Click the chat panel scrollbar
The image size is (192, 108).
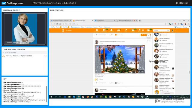(x=46, y=94)
